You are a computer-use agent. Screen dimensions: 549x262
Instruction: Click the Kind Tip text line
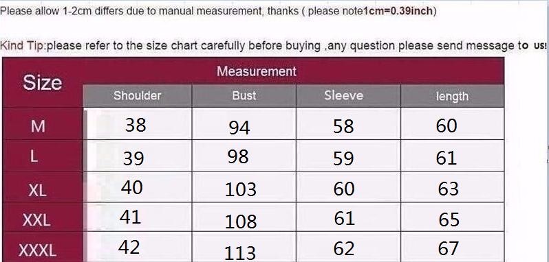click(x=273, y=46)
